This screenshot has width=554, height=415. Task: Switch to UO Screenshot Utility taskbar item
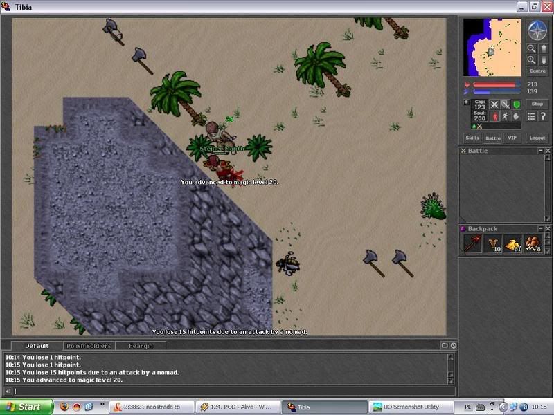point(411,407)
